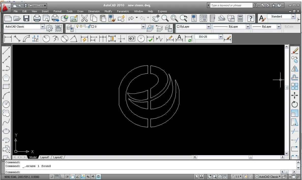302x180 pixels.
Task: Expand the Standard text style dropdown
Action: tap(293, 16)
